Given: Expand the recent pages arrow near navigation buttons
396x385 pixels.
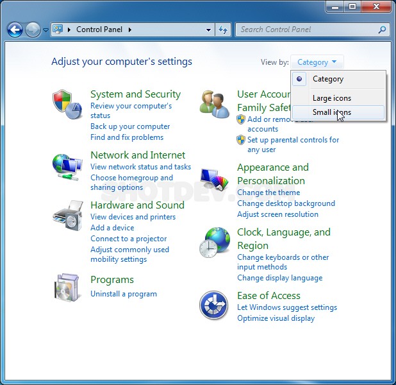Looking at the screenshot, I should [45, 30].
